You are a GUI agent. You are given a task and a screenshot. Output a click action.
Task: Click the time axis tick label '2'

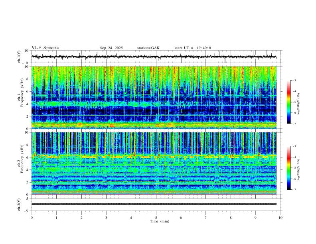click(81, 218)
